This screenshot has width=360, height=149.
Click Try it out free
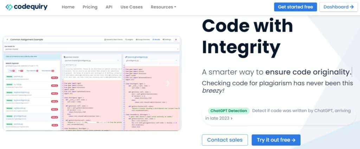coord(276,140)
